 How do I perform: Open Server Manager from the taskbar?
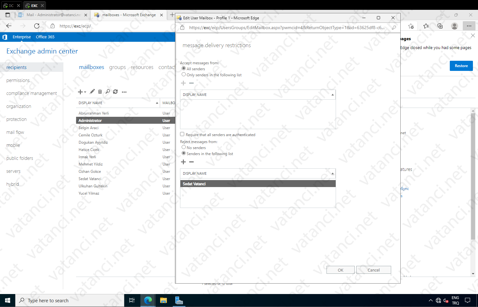point(179,300)
